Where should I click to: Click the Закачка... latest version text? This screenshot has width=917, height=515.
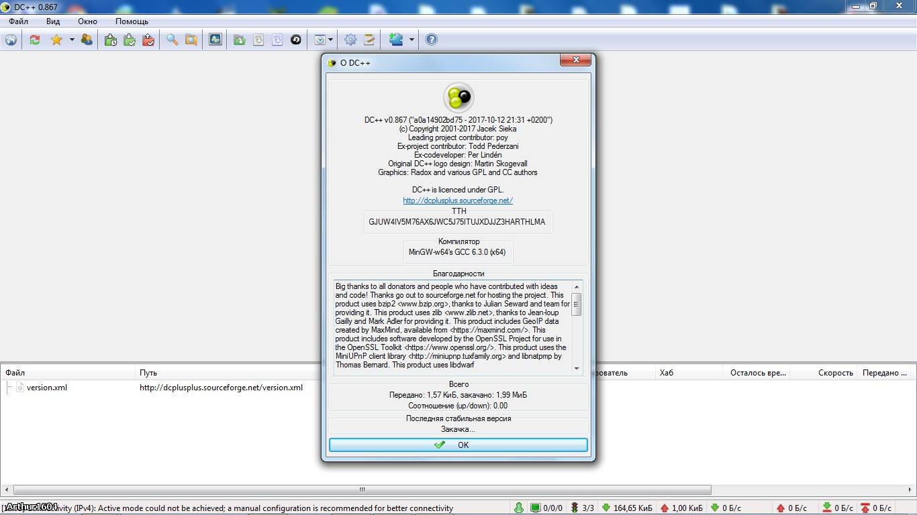pos(458,429)
